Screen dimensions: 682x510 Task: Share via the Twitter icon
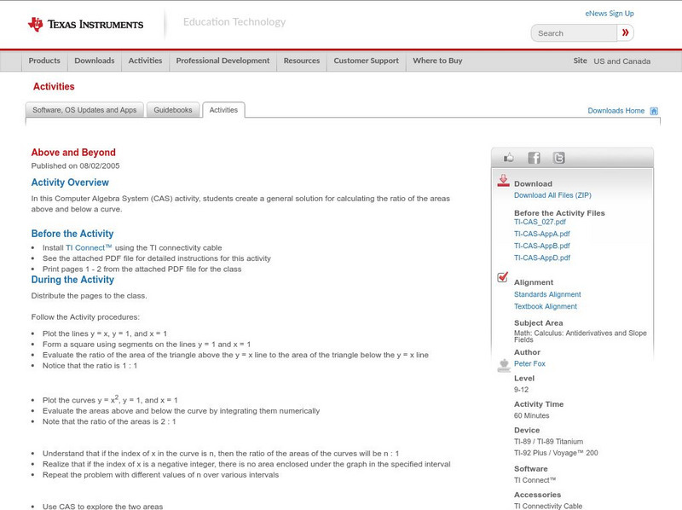point(558,158)
